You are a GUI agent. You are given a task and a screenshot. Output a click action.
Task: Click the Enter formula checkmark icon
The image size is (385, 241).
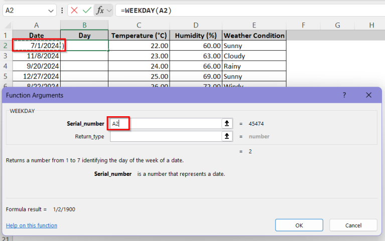pyautogui.click(x=87, y=11)
